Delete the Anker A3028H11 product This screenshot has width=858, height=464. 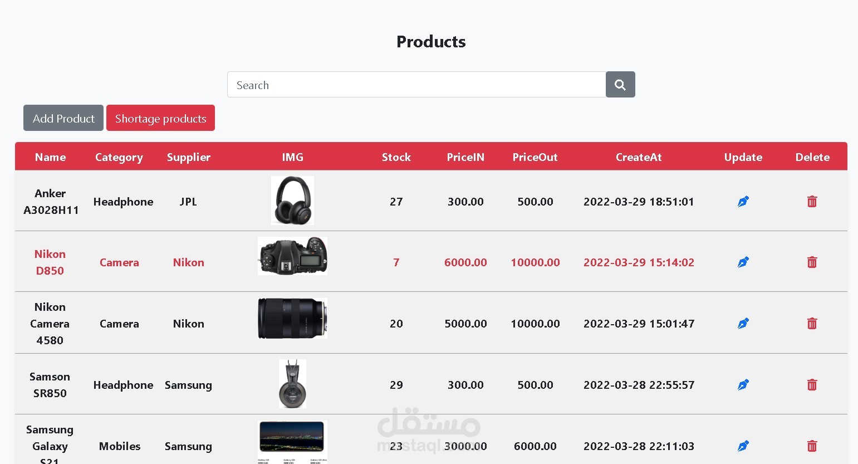pos(812,201)
